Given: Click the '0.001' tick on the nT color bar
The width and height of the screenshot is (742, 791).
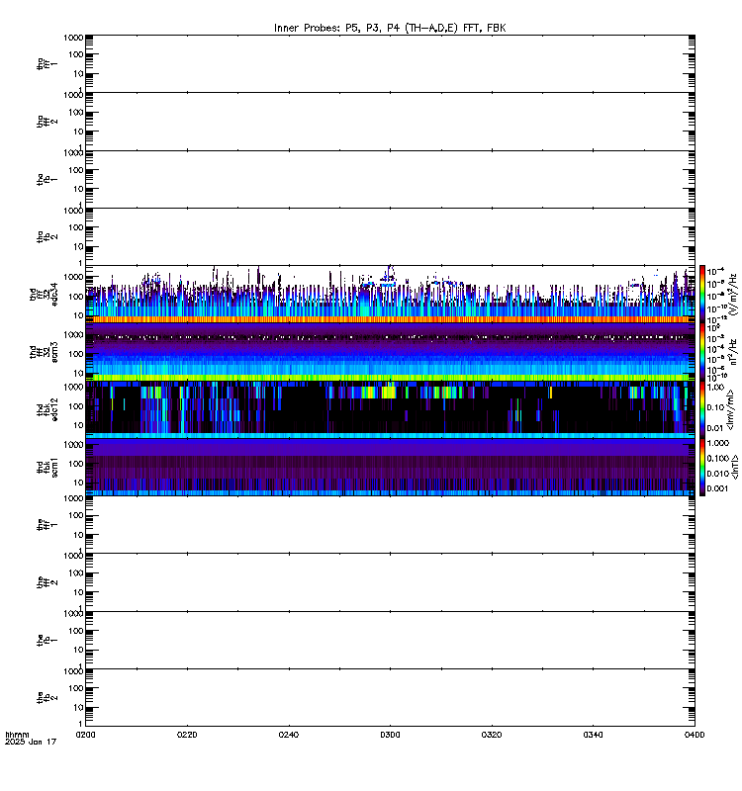Looking at the screenshot, I should [718, 488].
